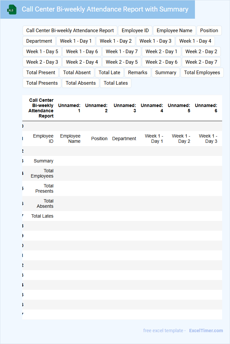Viewport: 230px width, 344px height.
Task: Click the 'Week 2 - Day 7' tag
Action: pyautogui.click(x=201, y=62)
